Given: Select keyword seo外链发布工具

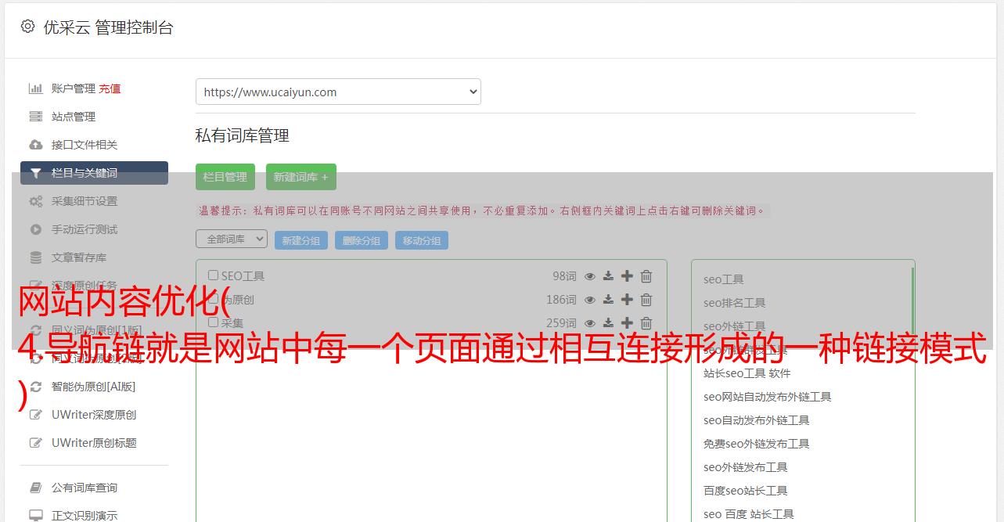Looking at the screenshot, I should [745, 467].
